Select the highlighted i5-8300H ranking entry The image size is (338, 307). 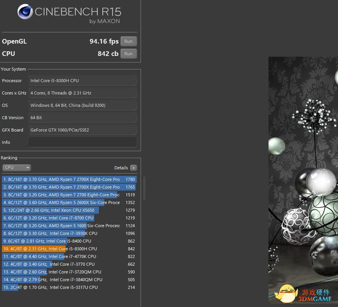[69, 249]
